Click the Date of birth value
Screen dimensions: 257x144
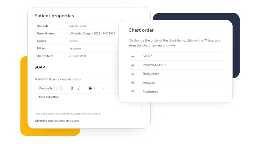click(77, 56)
